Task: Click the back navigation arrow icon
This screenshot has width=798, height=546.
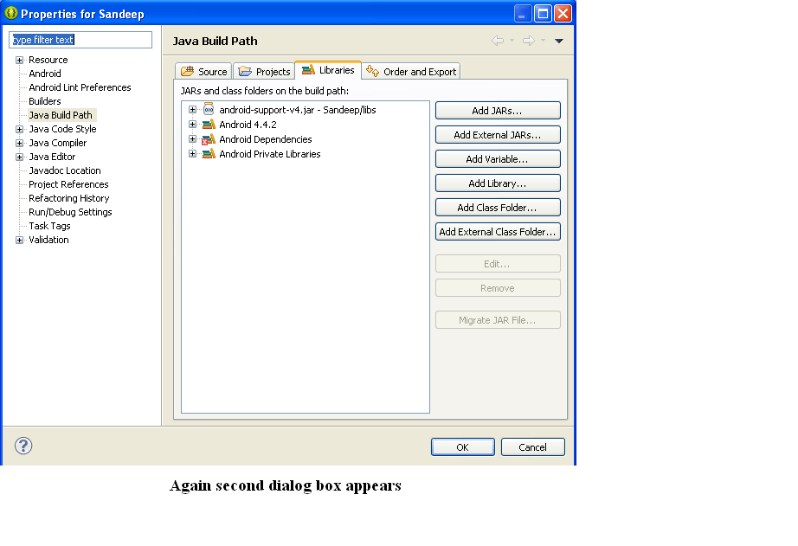Action: (x=498, y=41)
